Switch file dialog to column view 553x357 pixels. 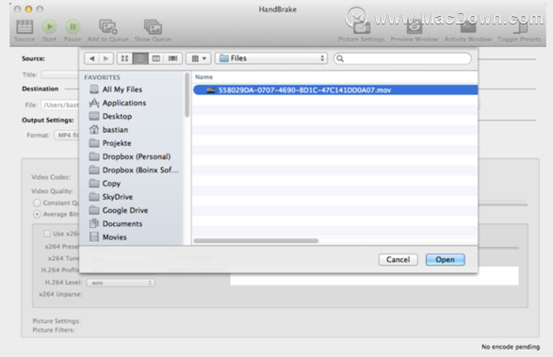(156, 58)
